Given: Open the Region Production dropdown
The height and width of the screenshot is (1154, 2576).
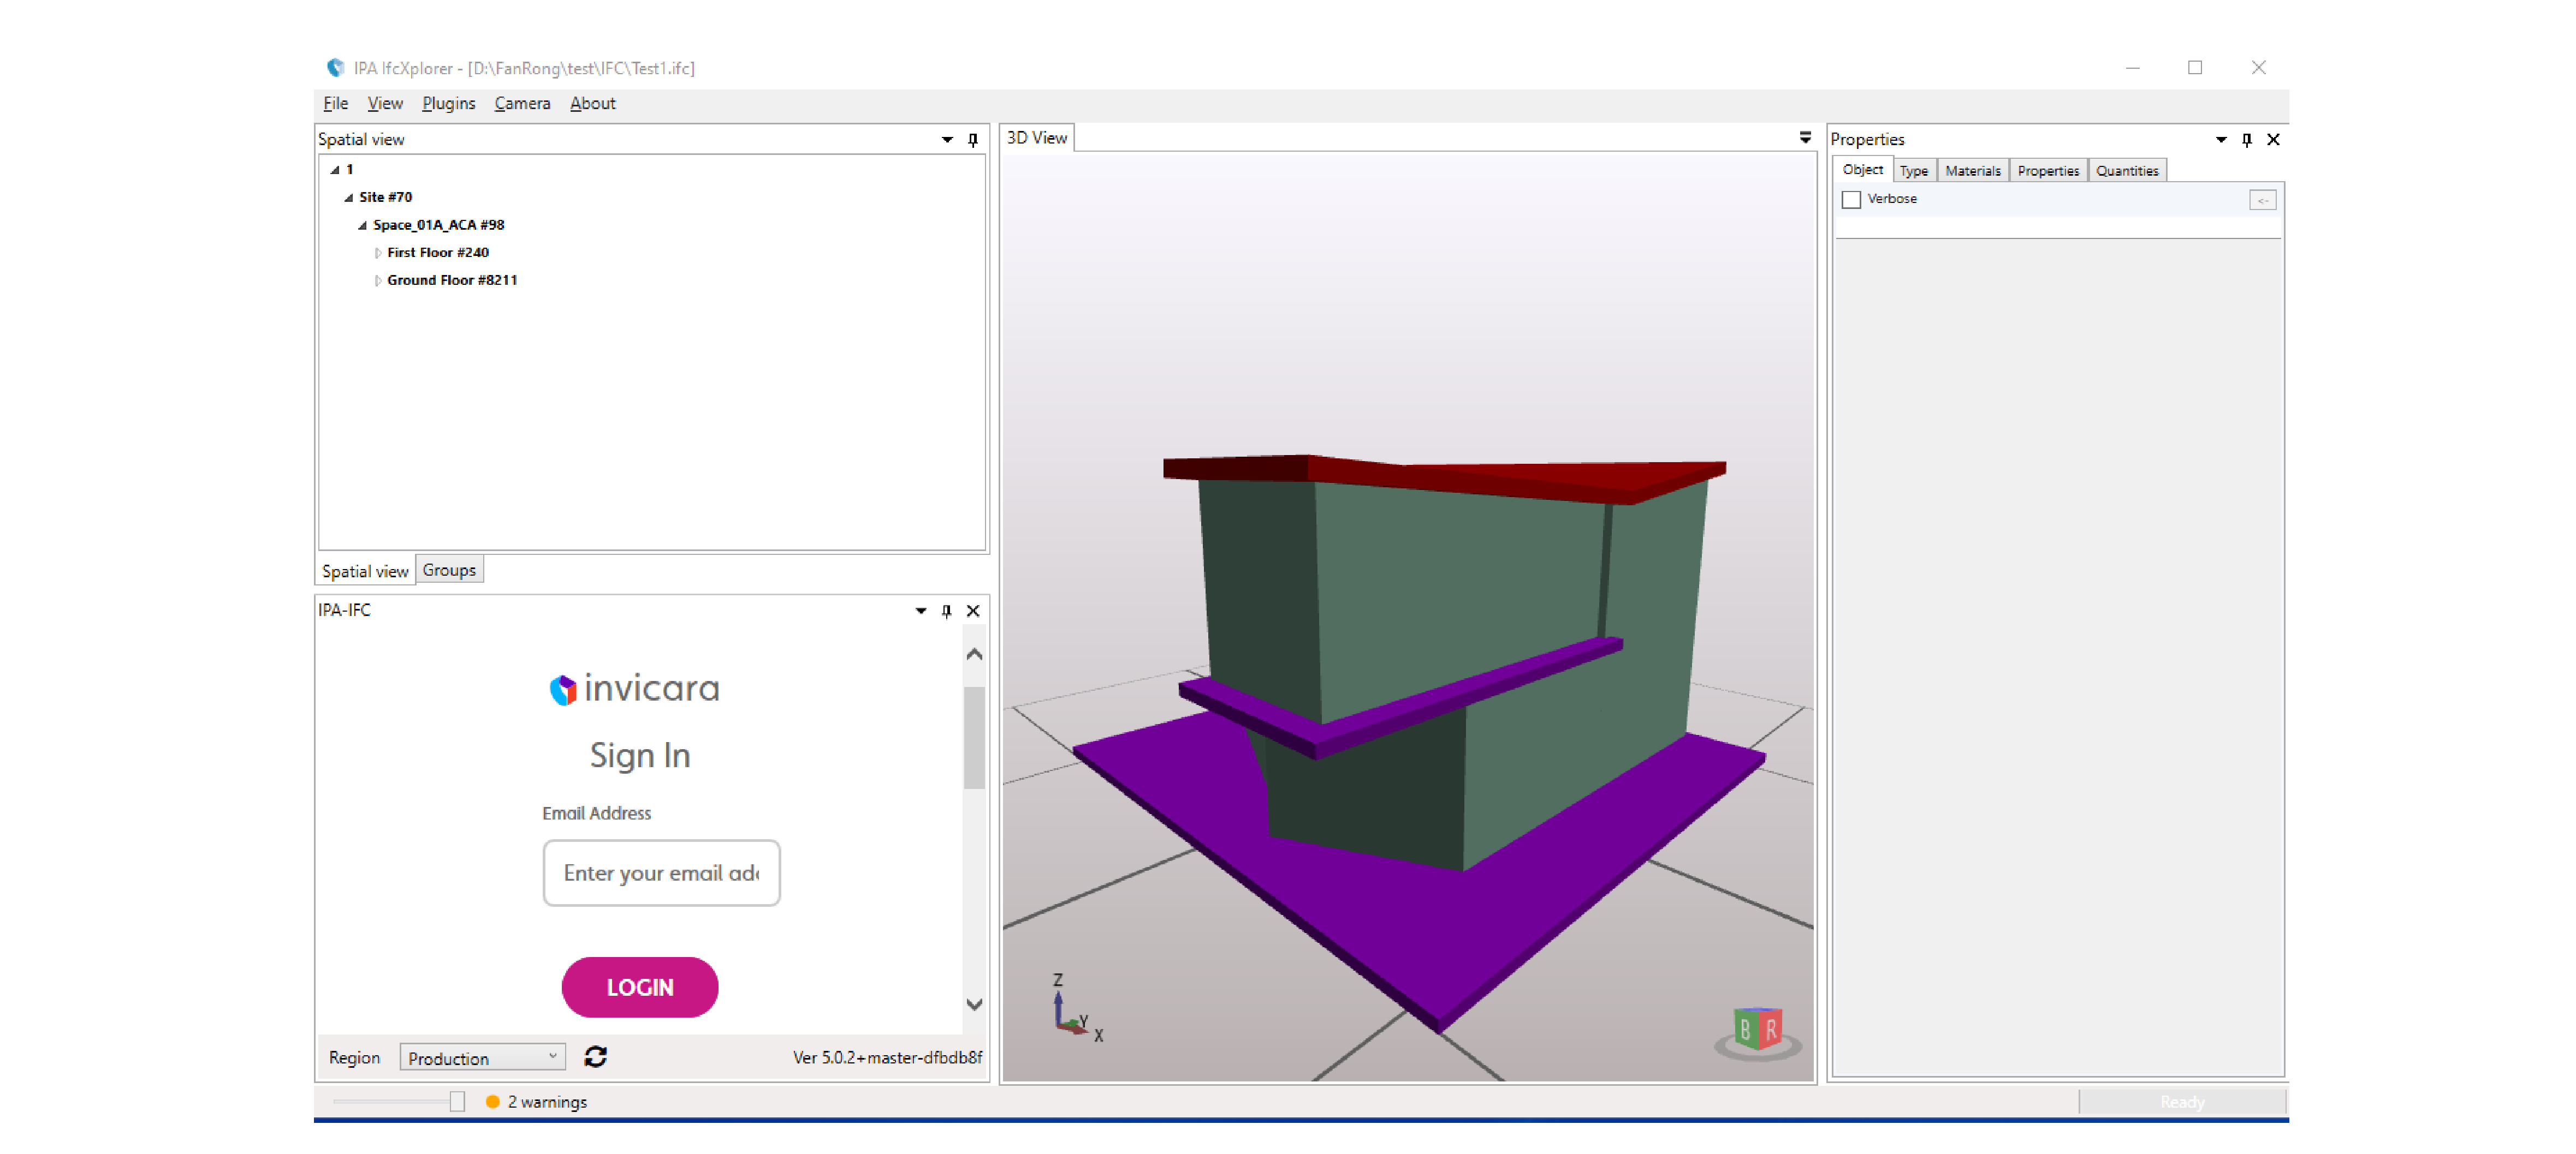Looking at the screenshot, I should (x=482, y=1057).
